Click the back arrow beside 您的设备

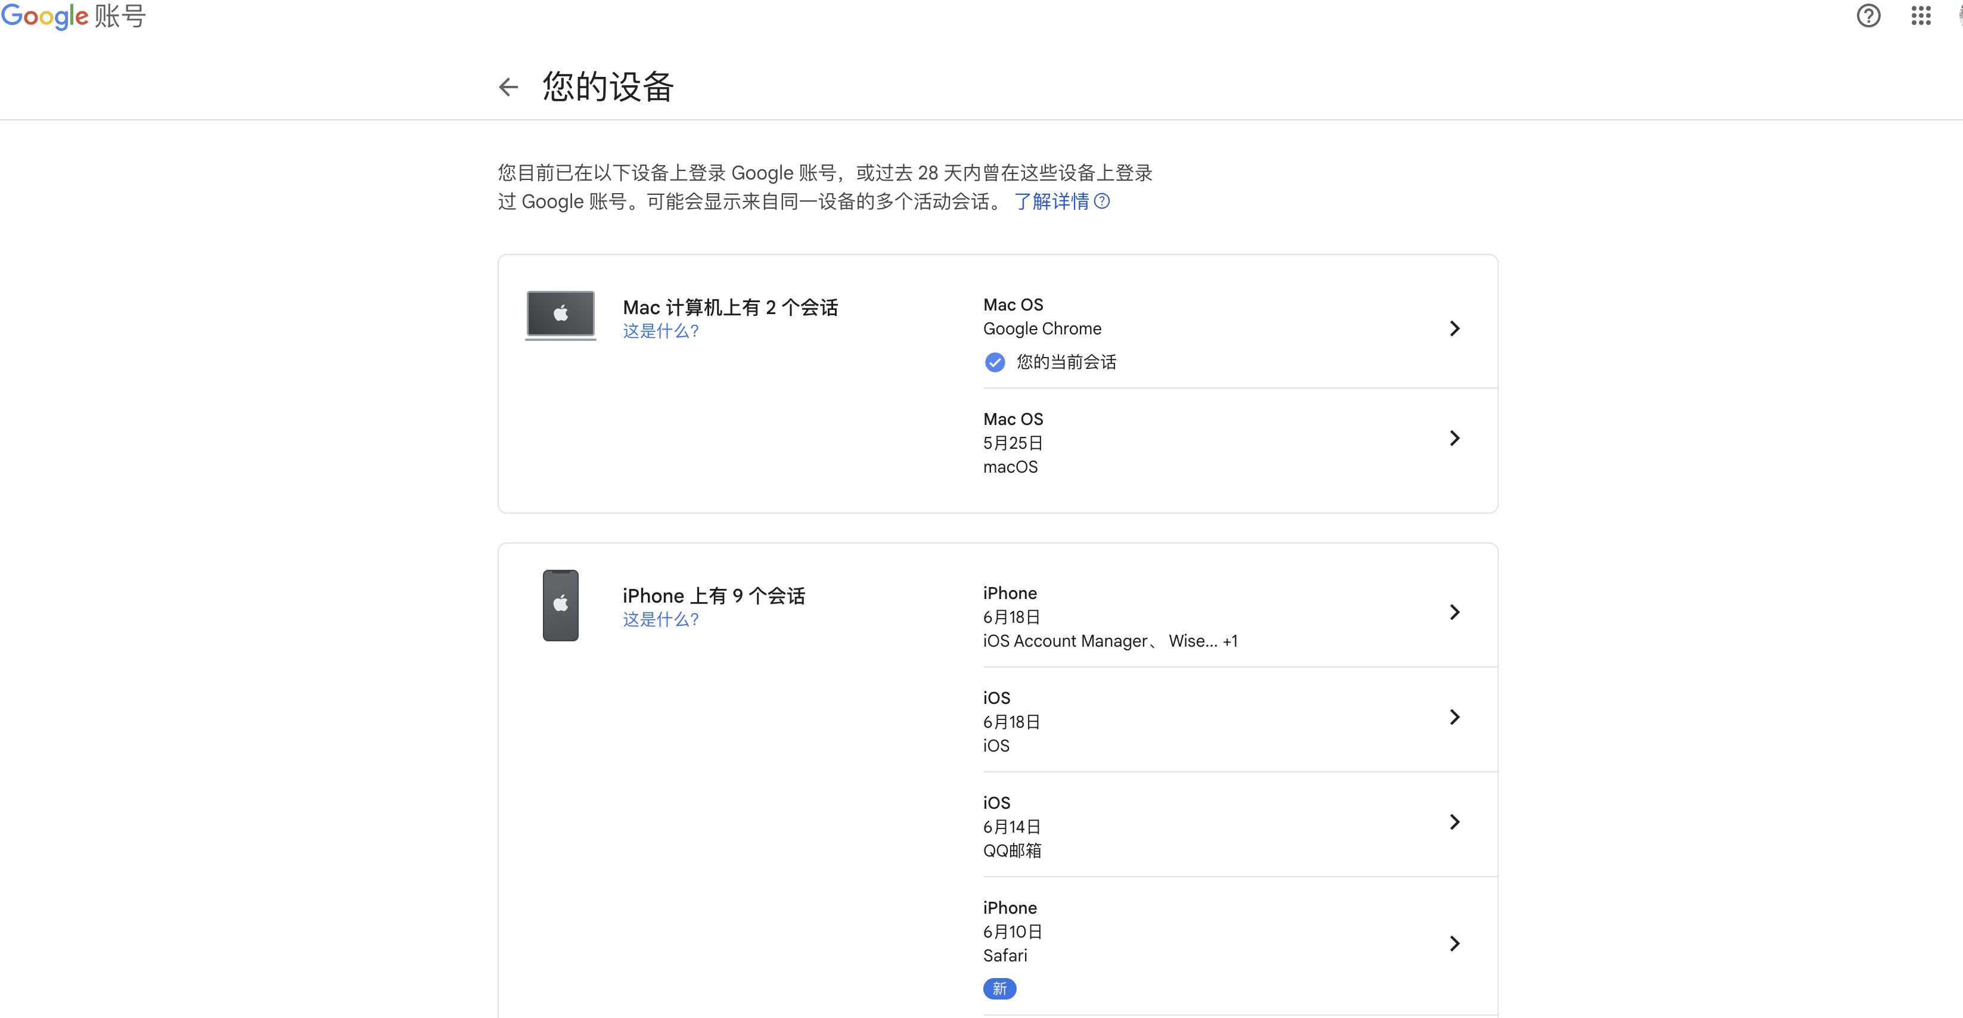pyautogui.click(x=508, y=87)
